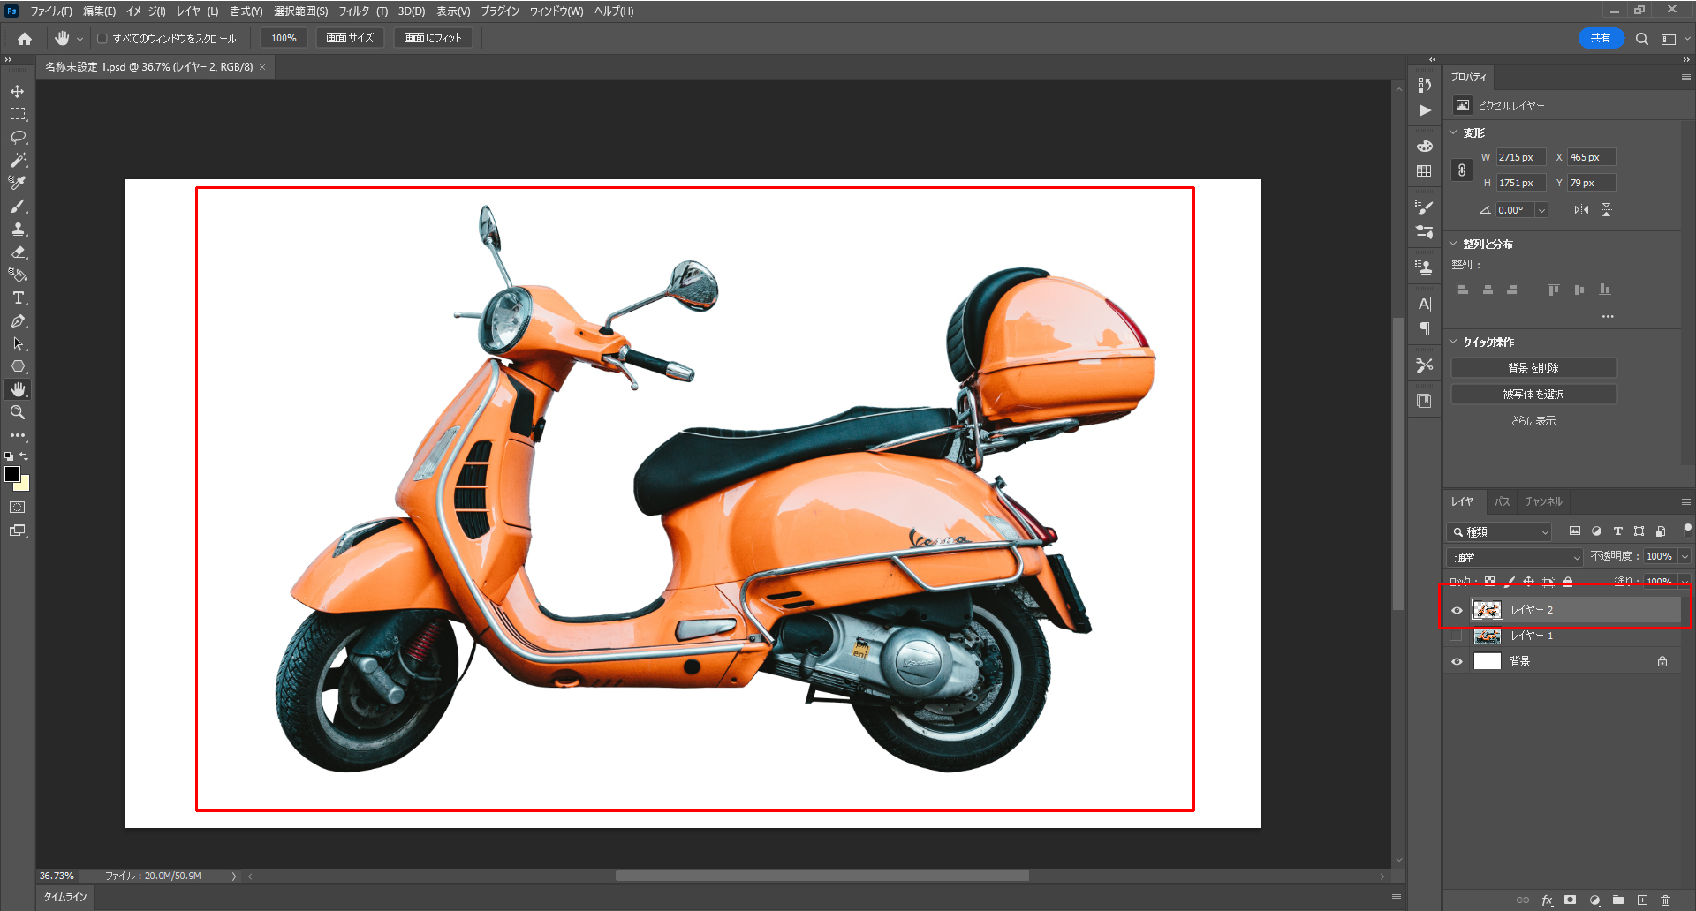
Task: Hide the 背景 layer visibility
Action: 1457,661
